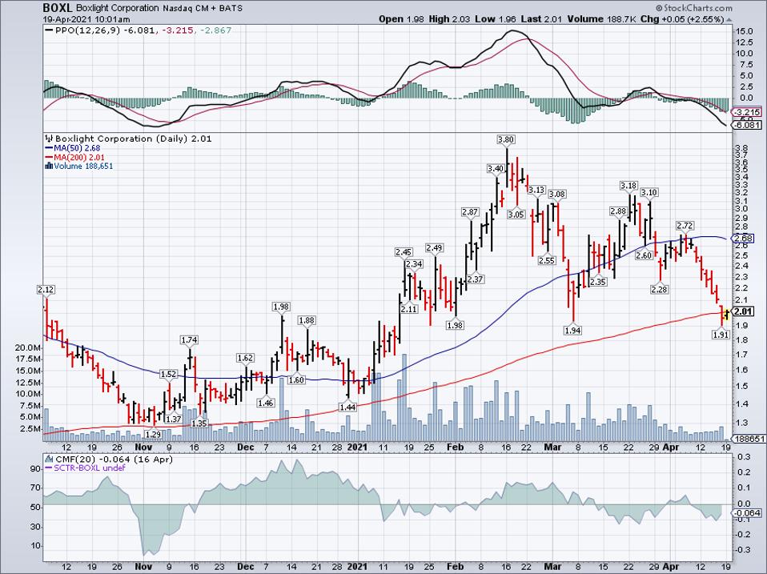
Task: Click the 1.74 November high label
Action: click(189, 340)
